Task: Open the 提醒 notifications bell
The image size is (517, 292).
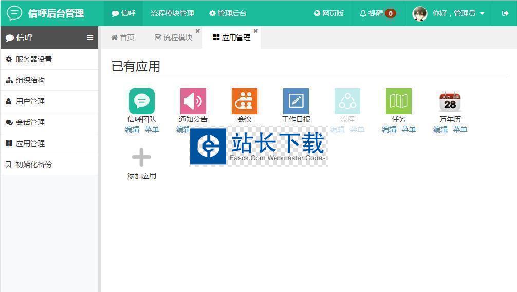Action: 377,13
